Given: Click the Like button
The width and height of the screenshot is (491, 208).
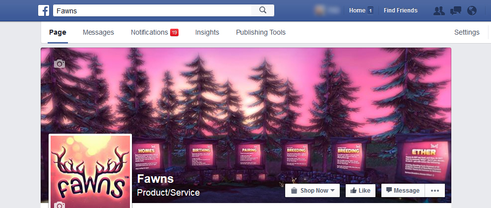Looking at the screenshot, I should pyautogui.click(x=361, y=191).
